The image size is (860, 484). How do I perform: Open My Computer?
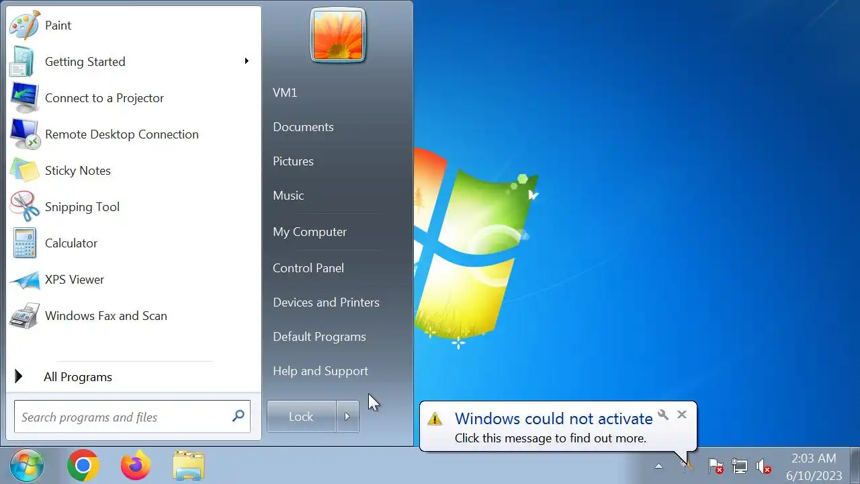click(x=310, y=232)
